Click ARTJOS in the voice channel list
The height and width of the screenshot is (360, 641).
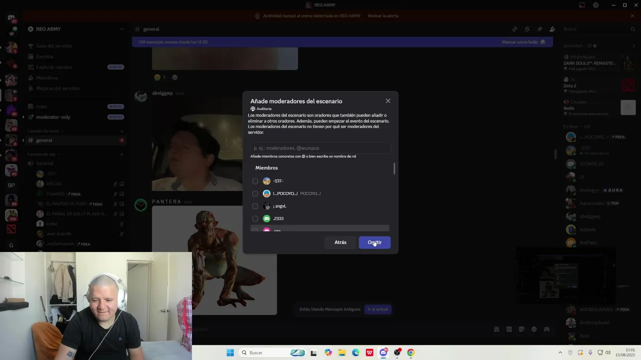point(54,184)
